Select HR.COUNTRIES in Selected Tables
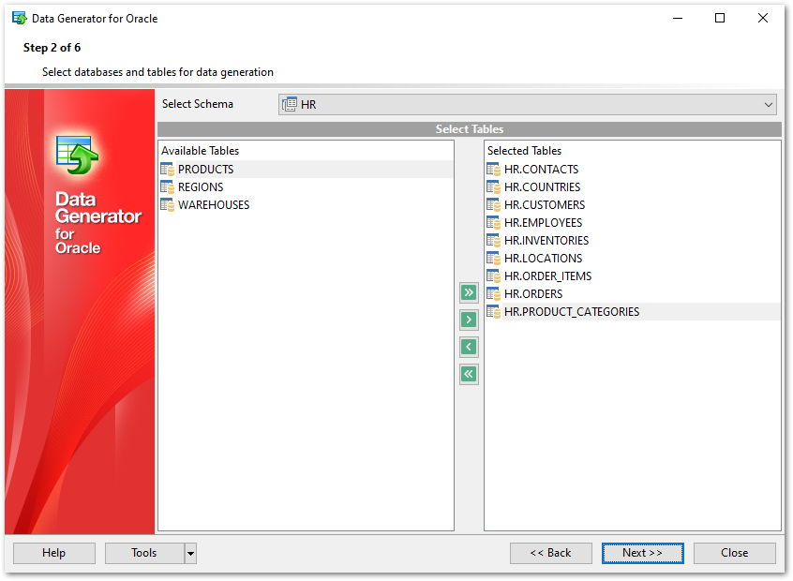 [x=632, y=187]
